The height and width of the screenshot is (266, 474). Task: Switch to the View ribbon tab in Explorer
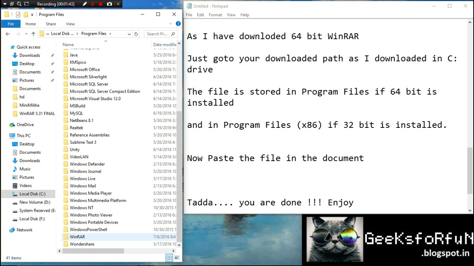coord(70,24)
